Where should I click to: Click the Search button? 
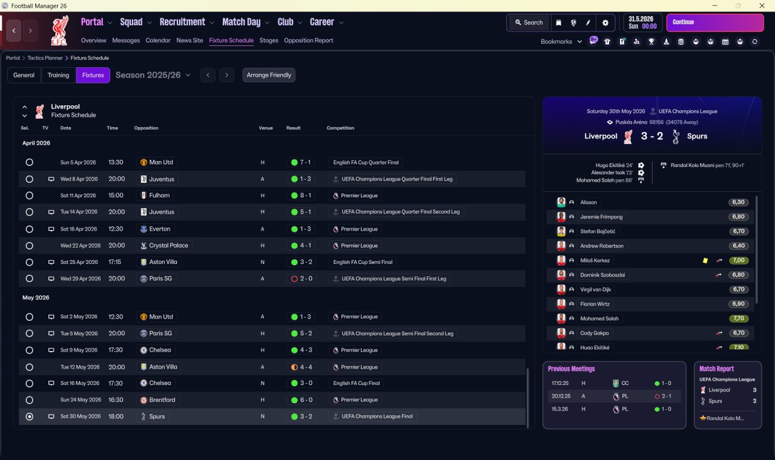click(x=529, y=22)
